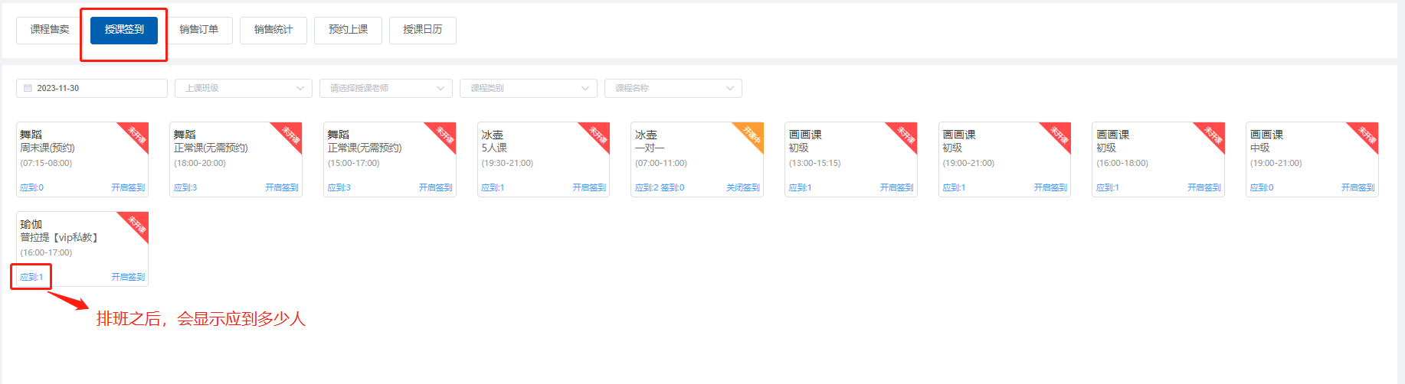Switch to the 课程售卖 tab
The width and height of the screenshot is (1405, 384).
click(50, 30)
